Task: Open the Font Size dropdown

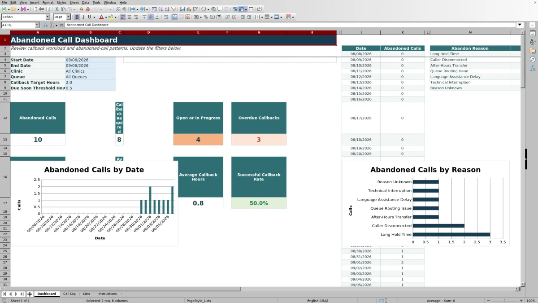Action: [68, 17]
